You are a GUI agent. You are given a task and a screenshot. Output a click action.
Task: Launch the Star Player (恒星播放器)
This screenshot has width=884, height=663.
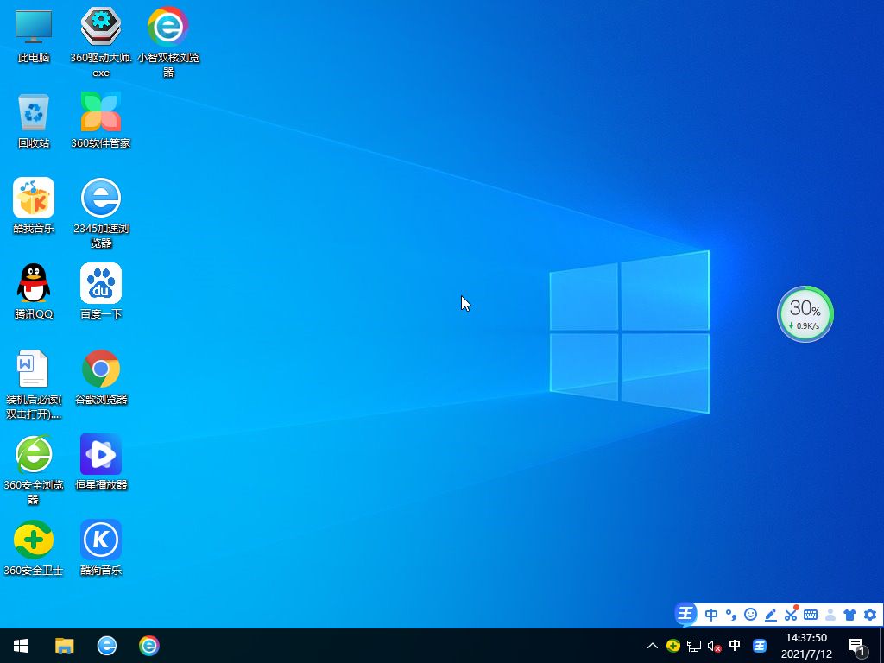click(101, 455)
